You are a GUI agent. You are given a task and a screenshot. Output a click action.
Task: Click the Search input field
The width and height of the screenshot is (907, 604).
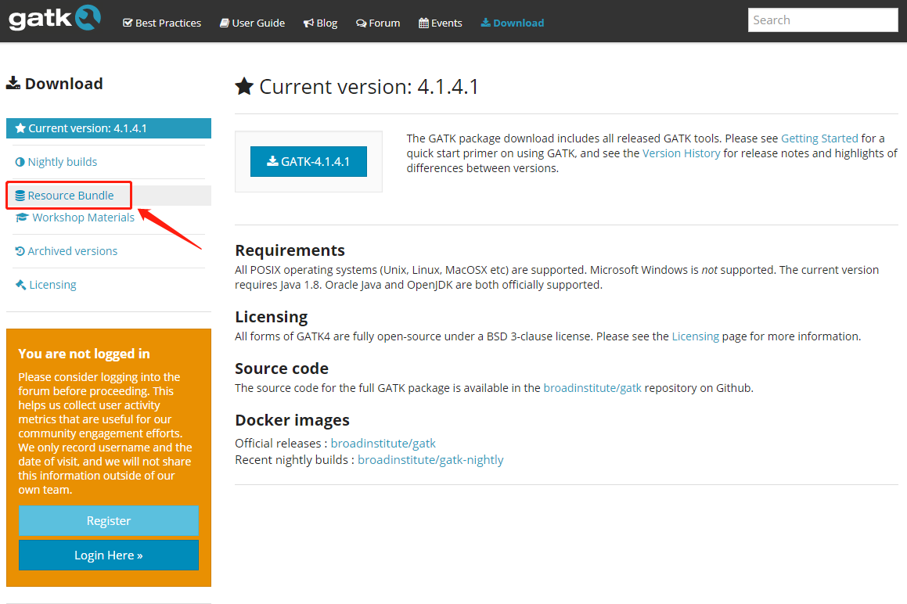point(822,20)
